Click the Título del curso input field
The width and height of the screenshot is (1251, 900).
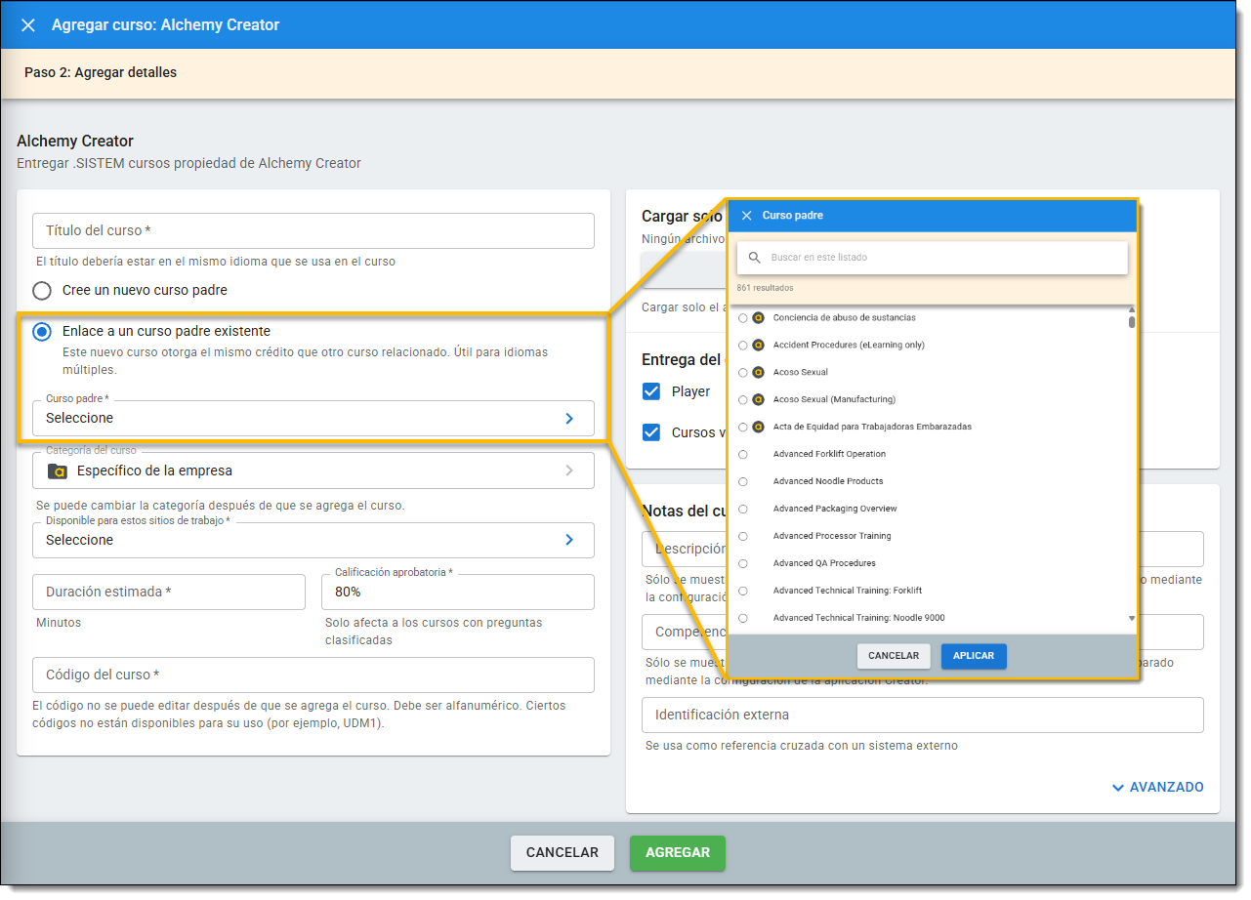[x=313, y=231]
